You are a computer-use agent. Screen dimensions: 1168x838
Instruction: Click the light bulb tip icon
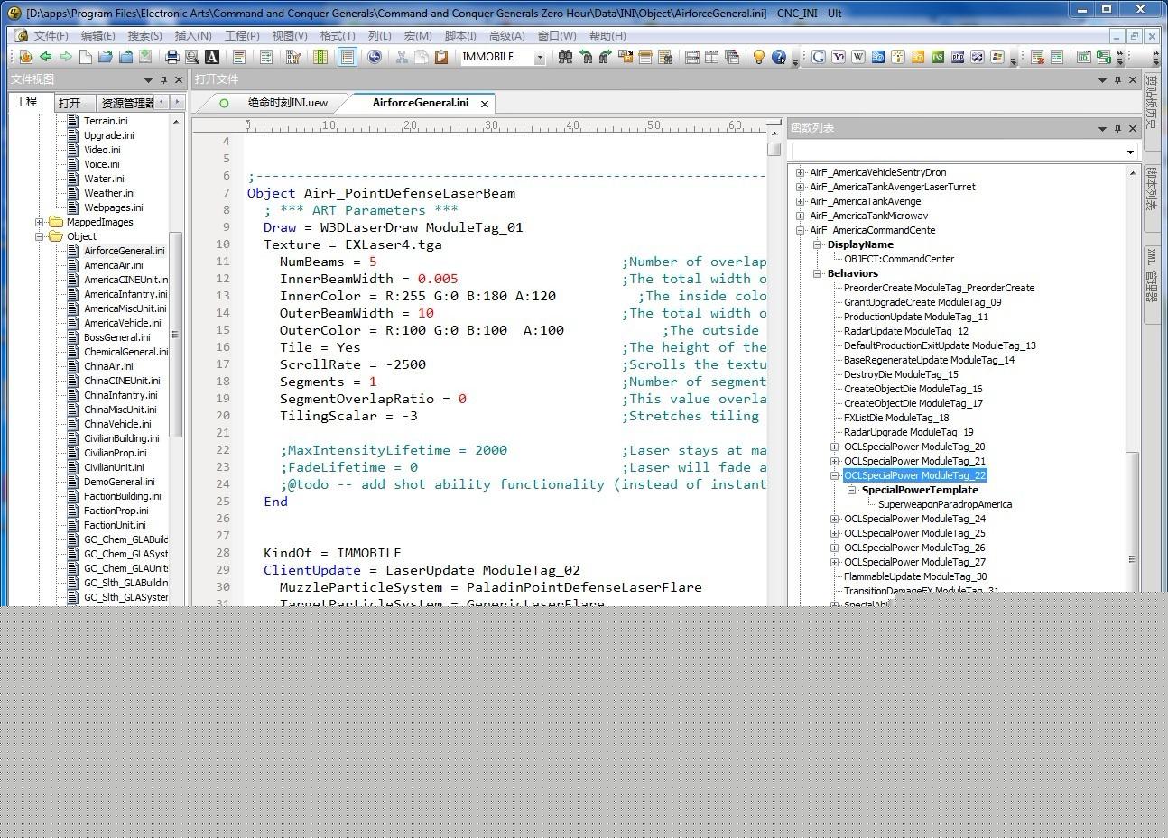pyautogui.click(x=759, y=57)
